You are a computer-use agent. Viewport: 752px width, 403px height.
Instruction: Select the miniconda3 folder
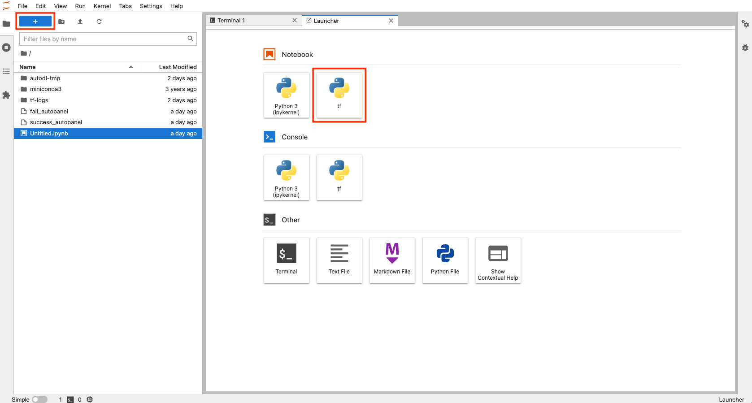tap(108, 89)
